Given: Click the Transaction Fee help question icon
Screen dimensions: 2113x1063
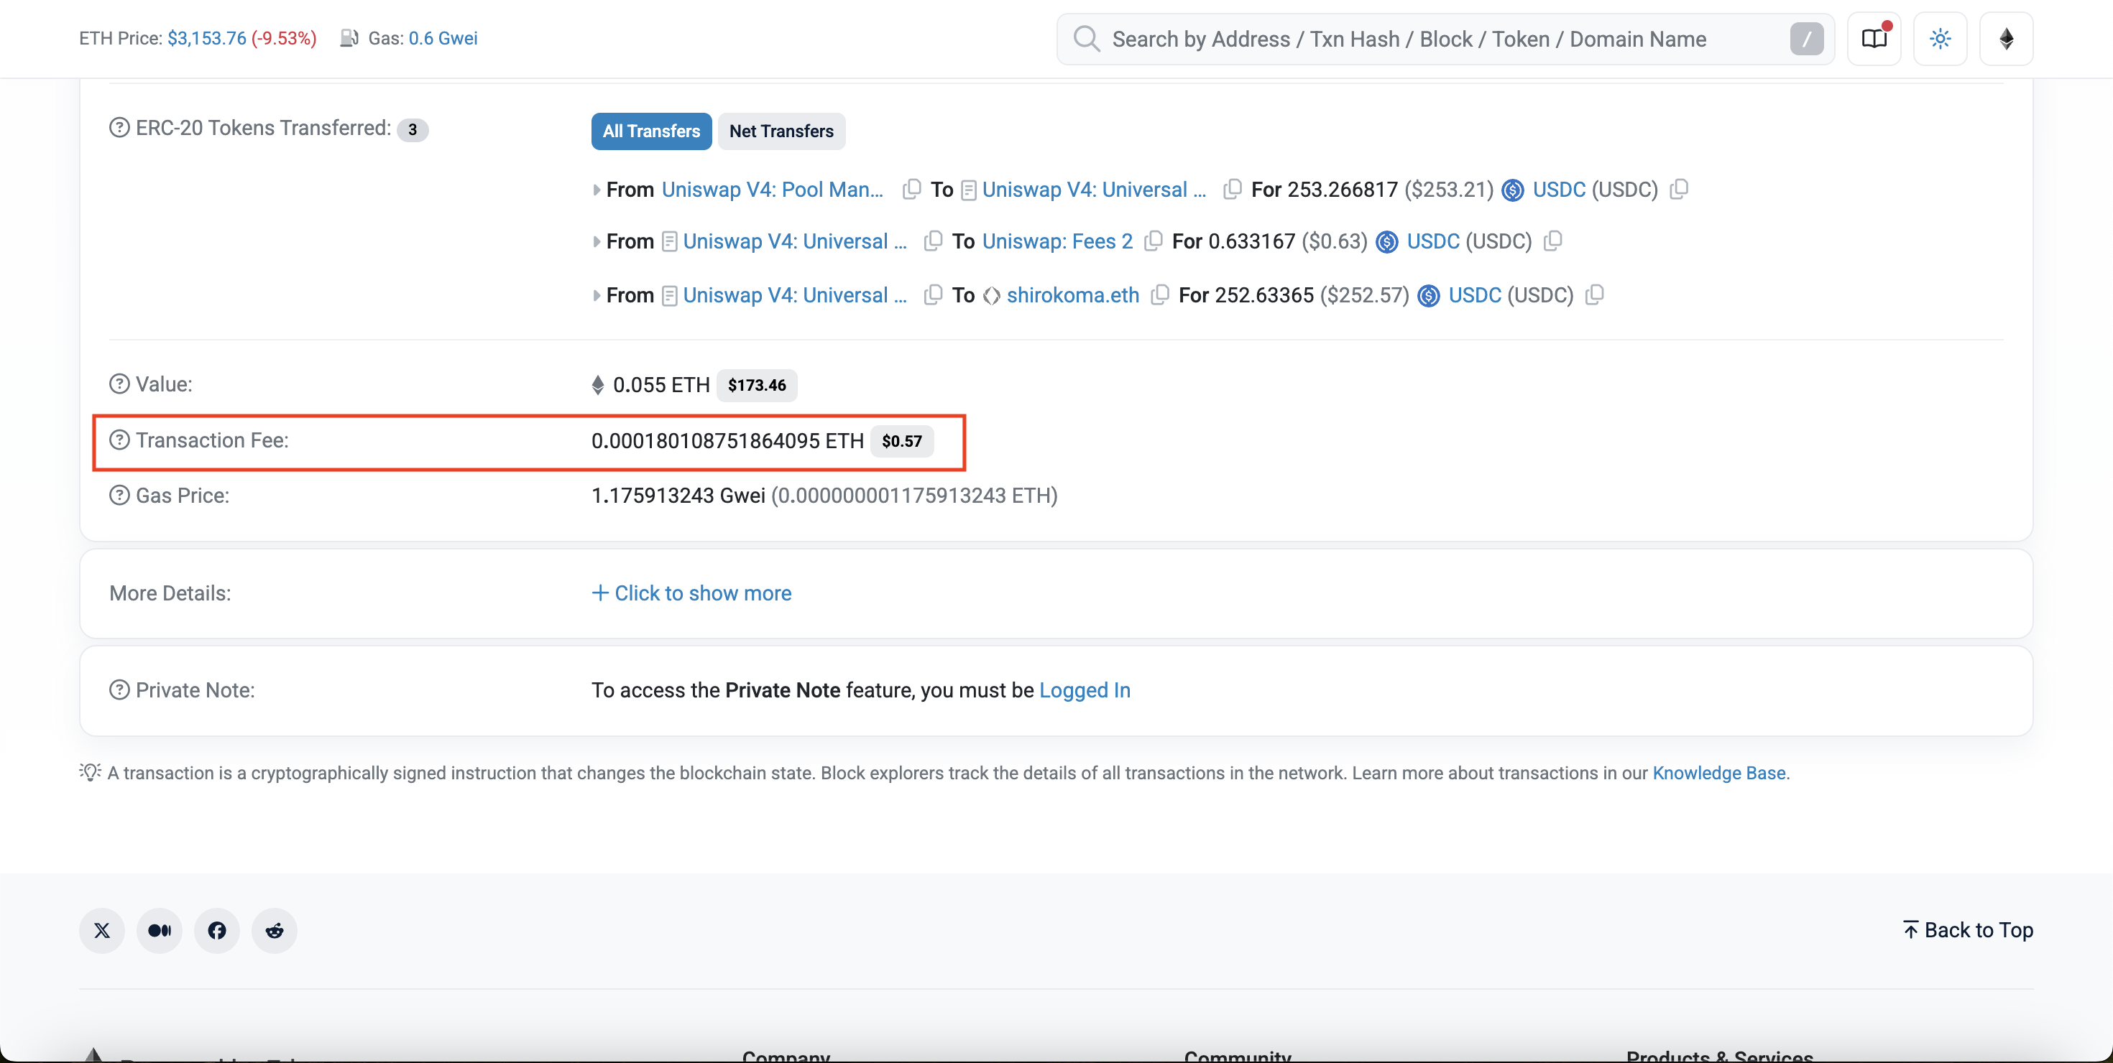Looking at the screenshot, I should [120, 440].
